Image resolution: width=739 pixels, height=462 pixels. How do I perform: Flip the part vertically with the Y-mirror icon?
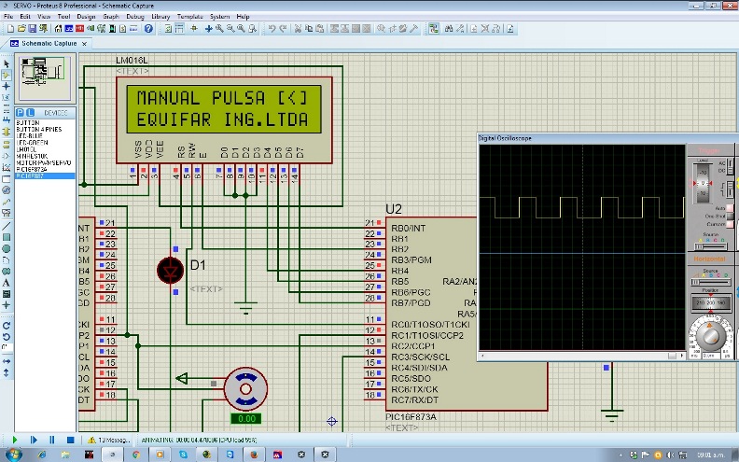click(7, 372)
